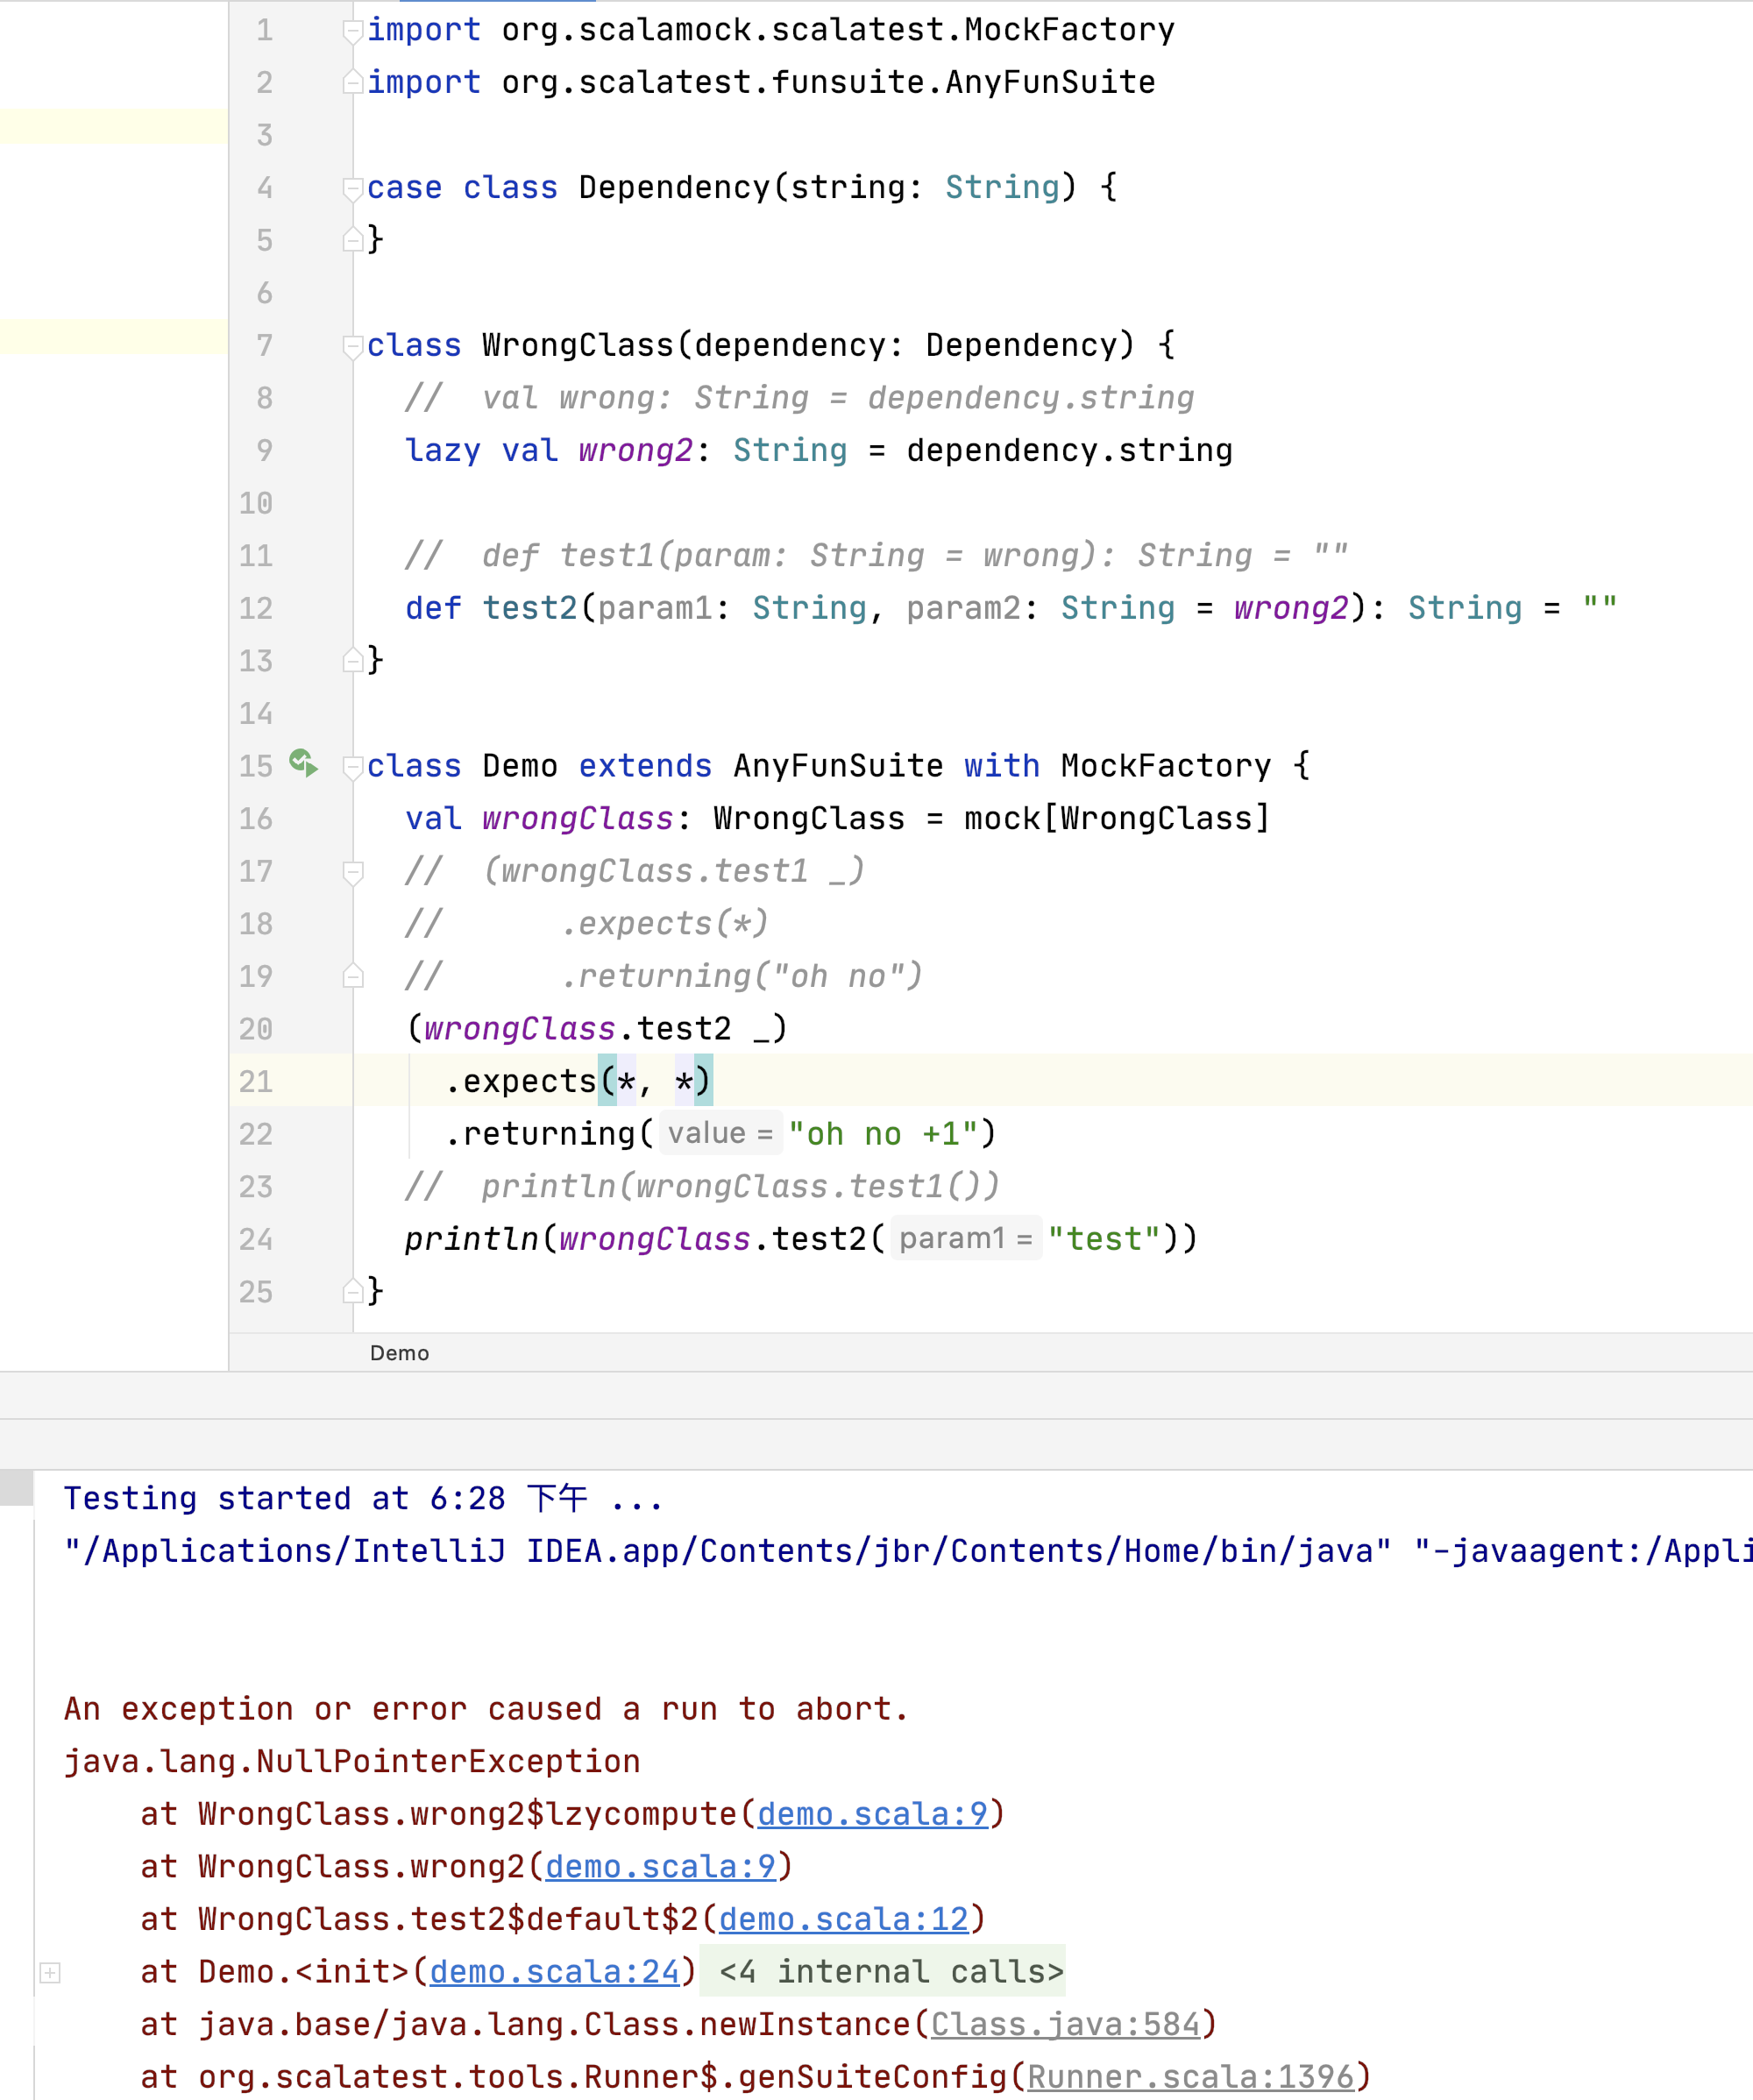Expand the 4 internal calls stack frames
Image resolution: width=1753 pixels, height=2100 pixels.
[x=50, y=1972]
